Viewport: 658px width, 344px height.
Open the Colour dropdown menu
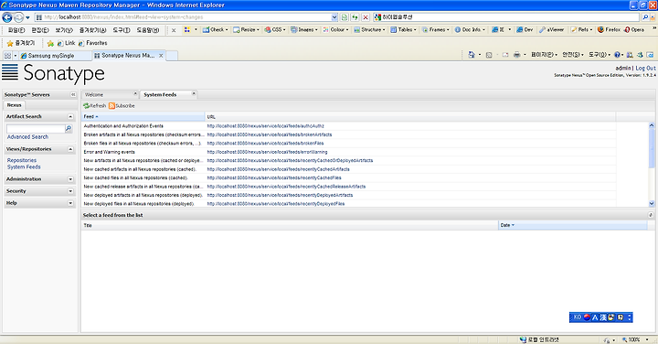(x=335, y=30)
